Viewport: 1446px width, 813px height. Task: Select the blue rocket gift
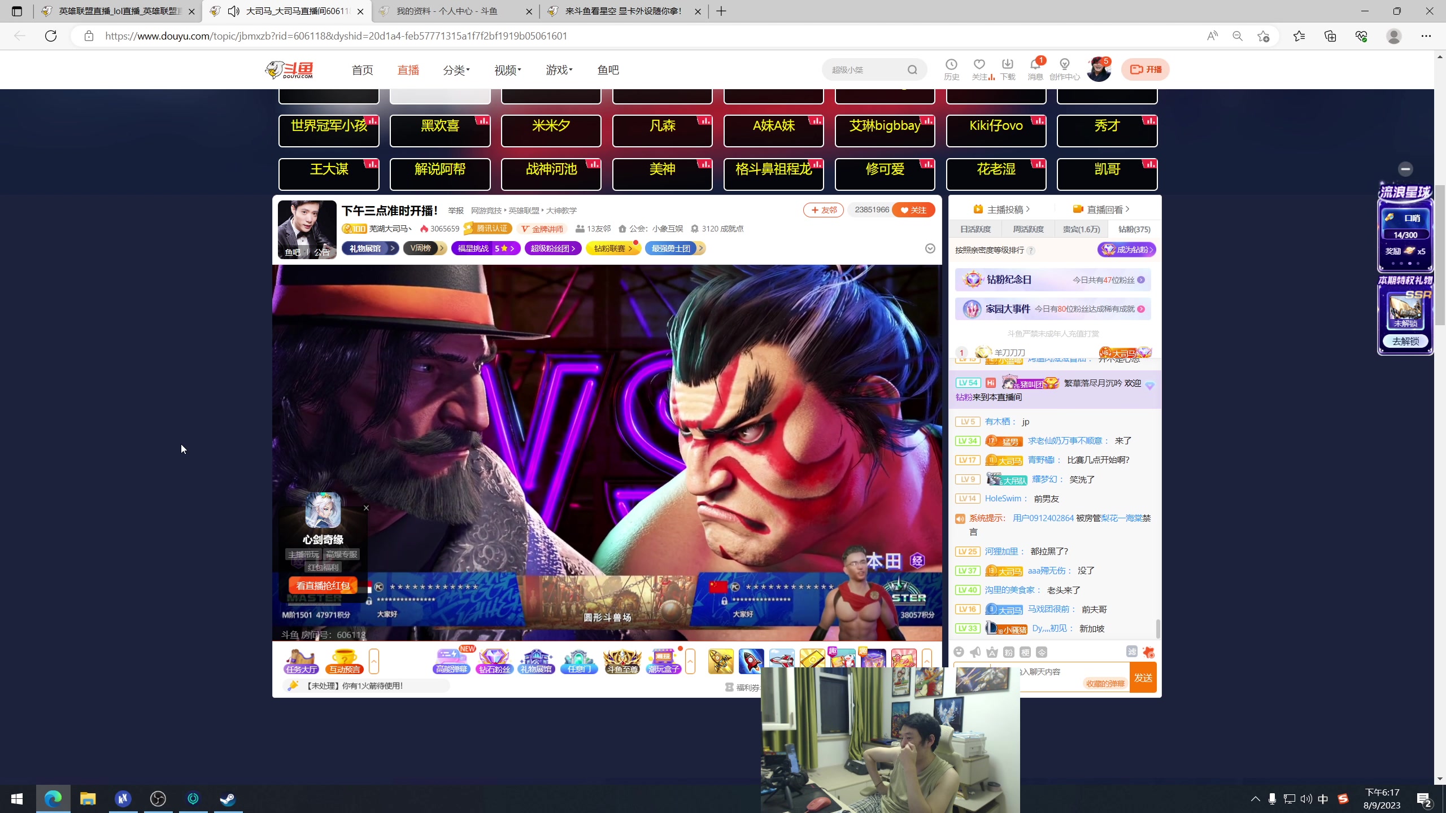point(751,661)
